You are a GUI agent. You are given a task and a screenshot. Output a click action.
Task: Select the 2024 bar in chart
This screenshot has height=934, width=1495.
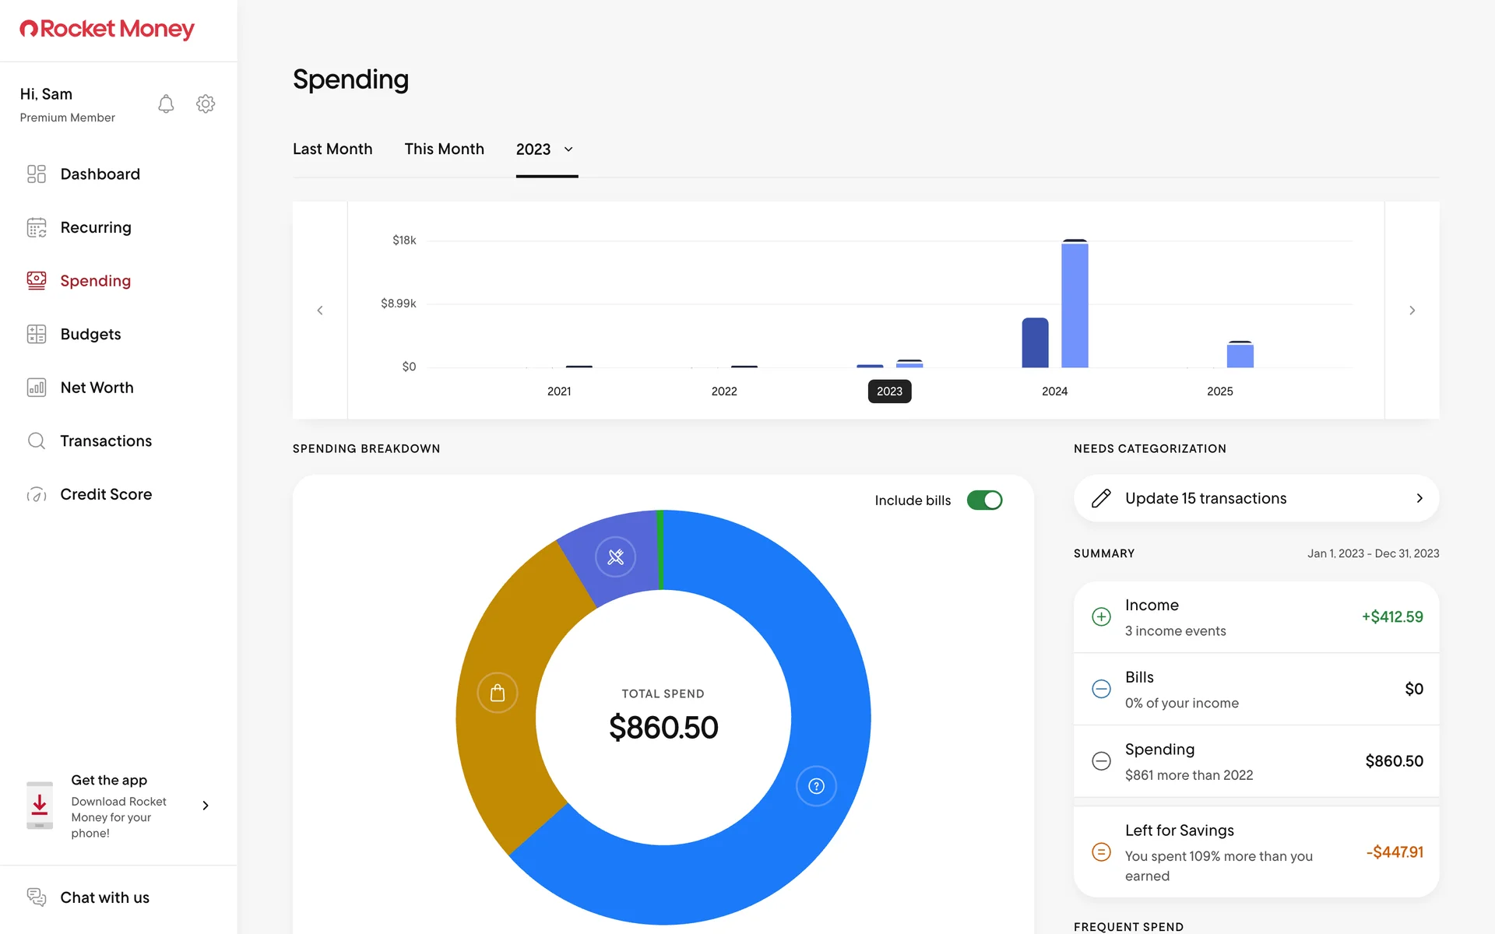click(1074, 305)
